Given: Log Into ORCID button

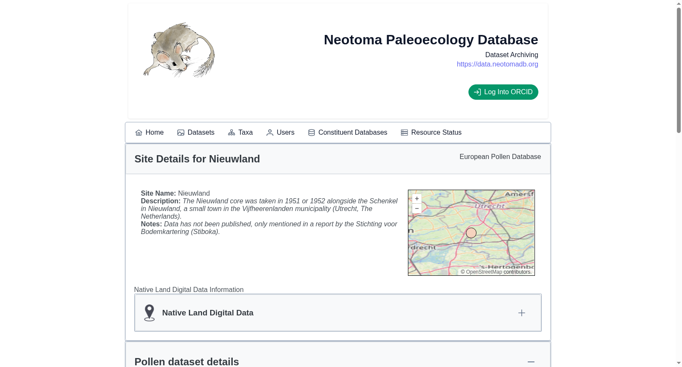Looking at the screenshot, I should (503, 92).
